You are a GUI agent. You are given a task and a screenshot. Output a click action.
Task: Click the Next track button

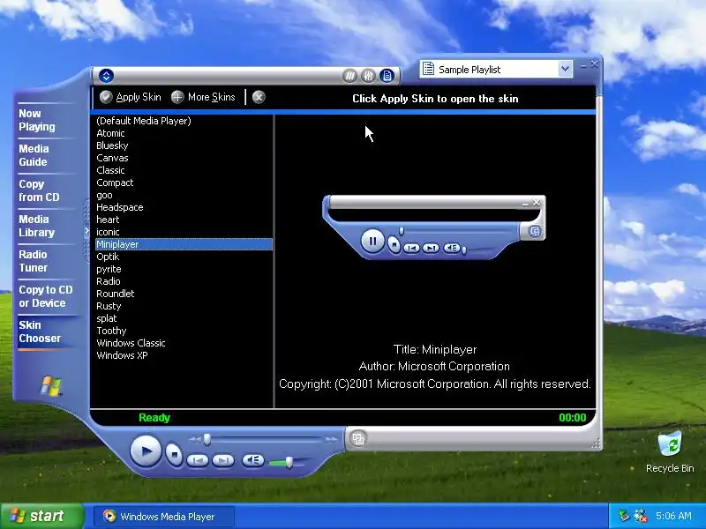pyautogui.click(x=223, y=460)
